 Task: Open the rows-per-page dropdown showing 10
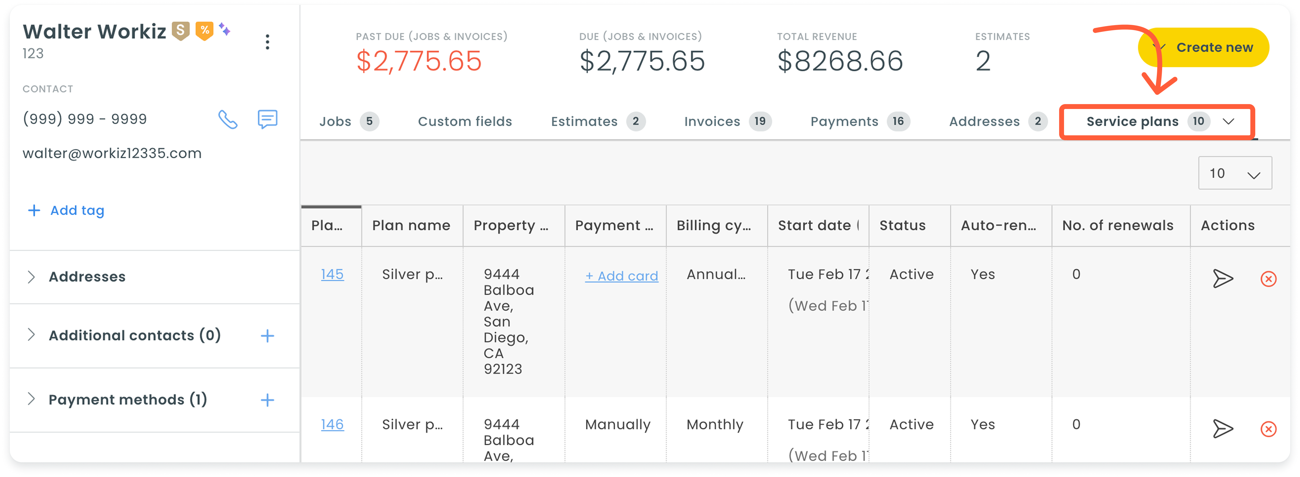[1234, 173]
